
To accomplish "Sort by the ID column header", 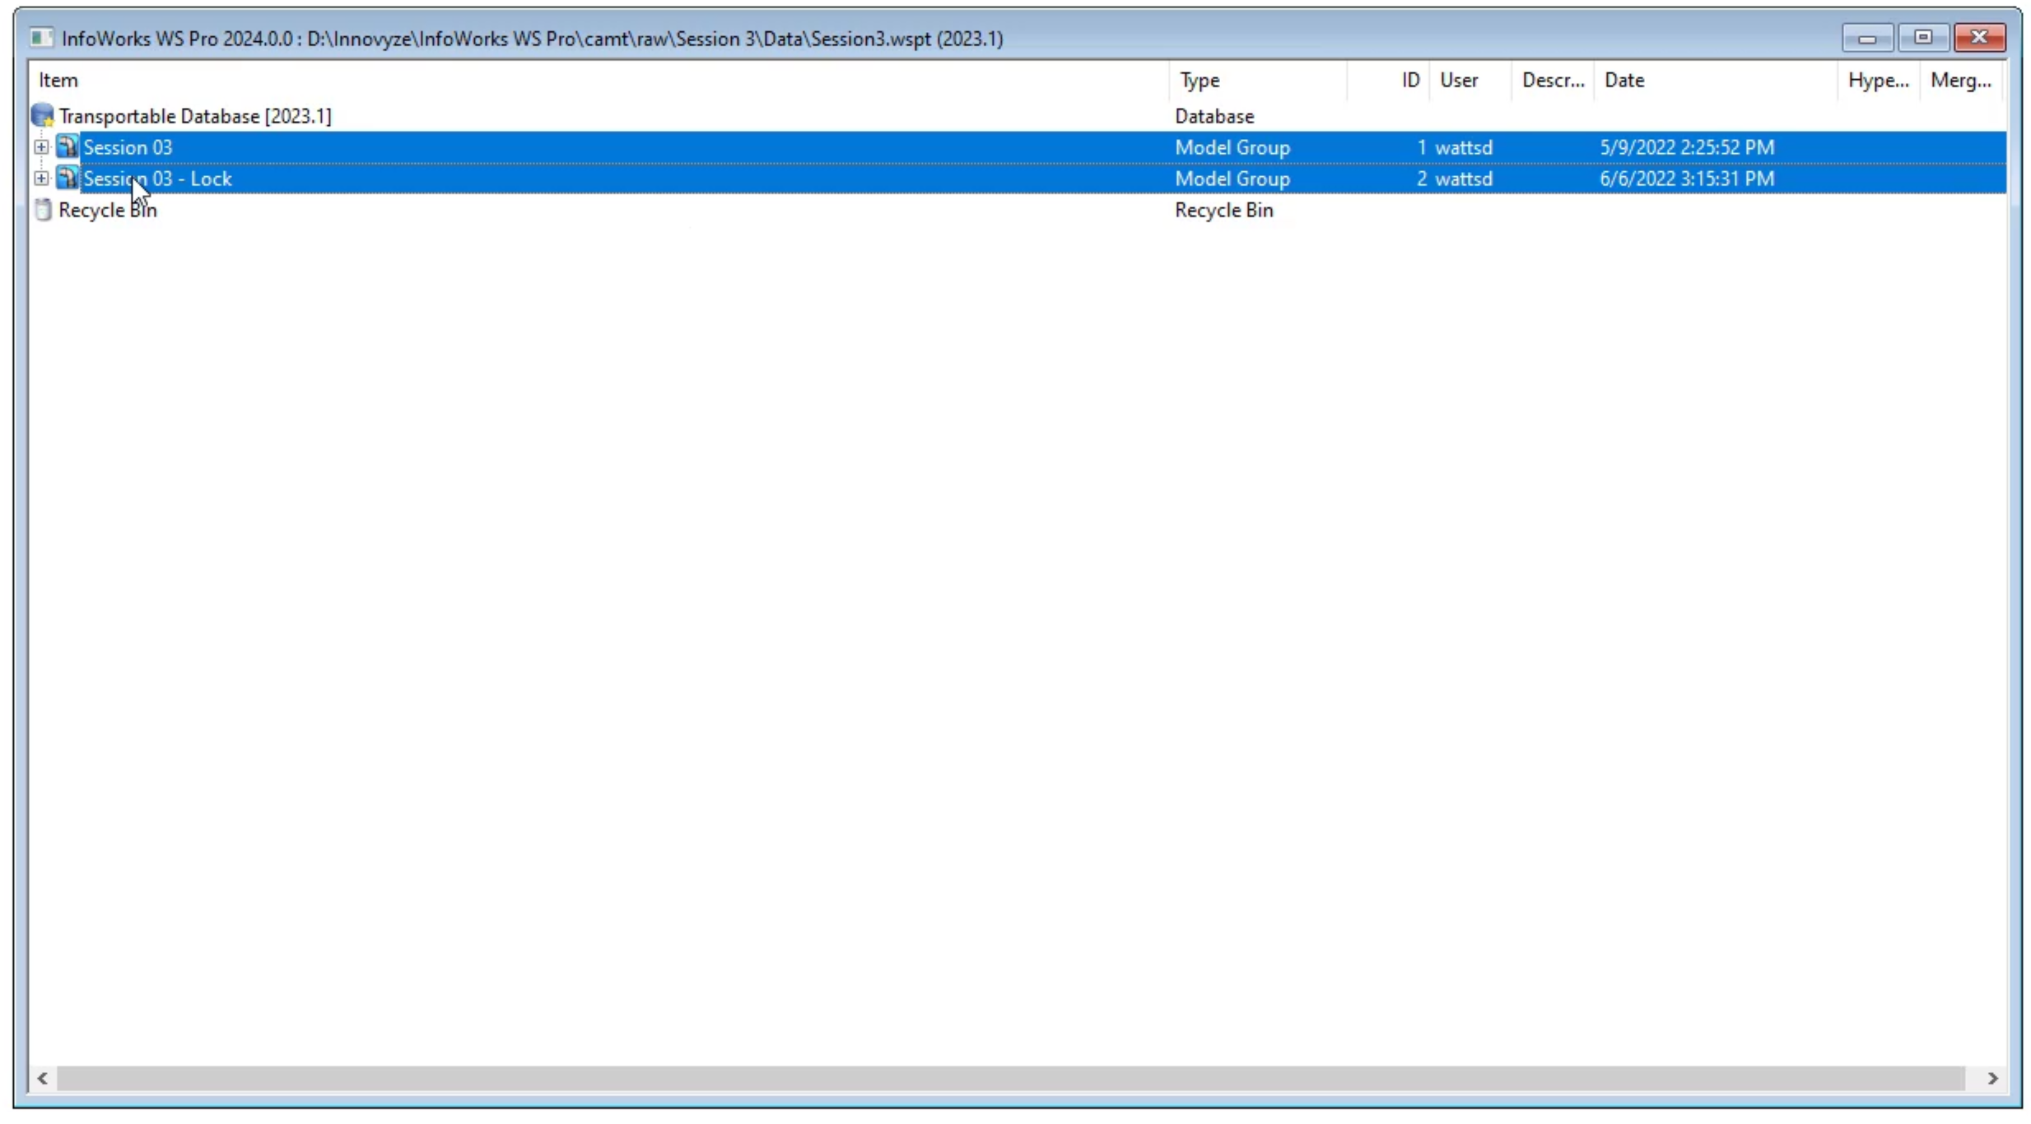I will (1389, 81).
